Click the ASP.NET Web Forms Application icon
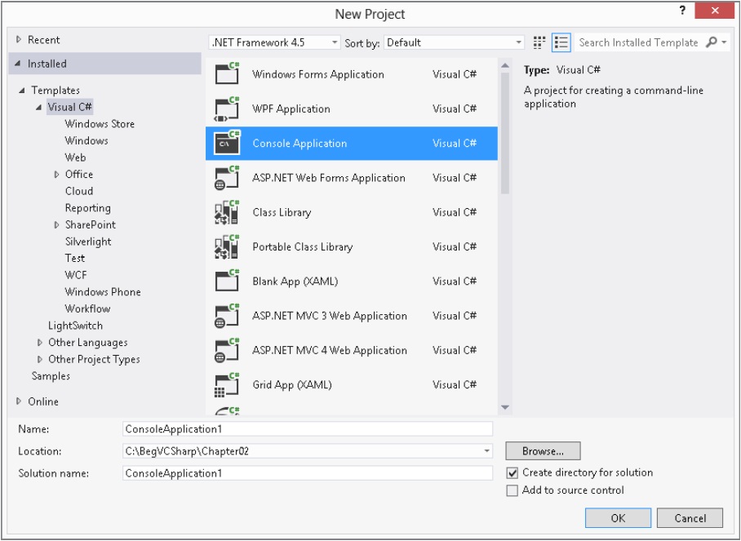The height and width of the screenshot is (541, 741). [x=228, y=178]
